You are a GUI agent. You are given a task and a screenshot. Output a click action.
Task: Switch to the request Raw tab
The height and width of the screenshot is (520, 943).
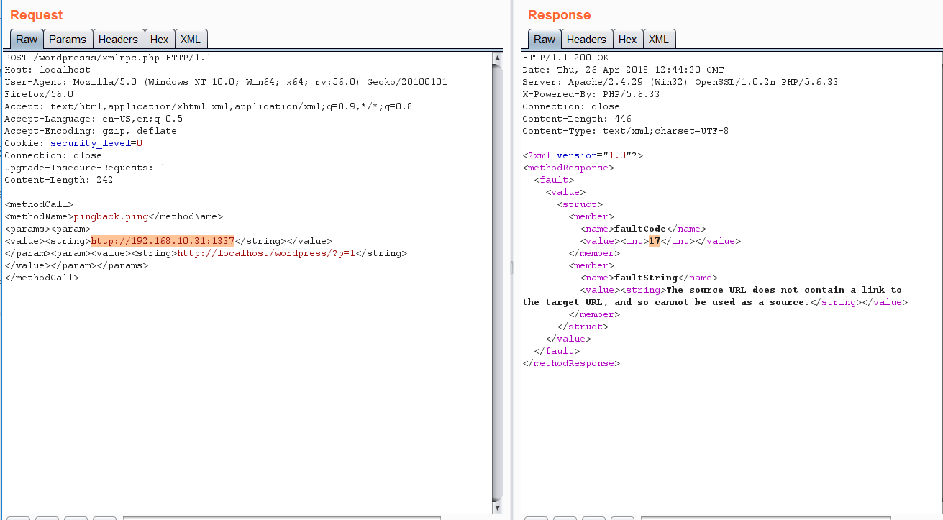tap(27, 40)
